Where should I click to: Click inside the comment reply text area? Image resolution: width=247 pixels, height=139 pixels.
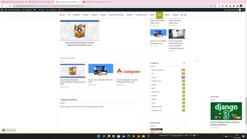tap(100, 120)
